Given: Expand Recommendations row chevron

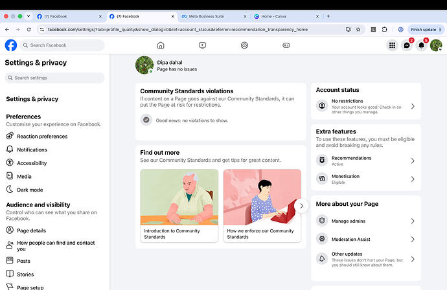Looking at the screenshot, I should pyautogui.click(x=413, y=161).
